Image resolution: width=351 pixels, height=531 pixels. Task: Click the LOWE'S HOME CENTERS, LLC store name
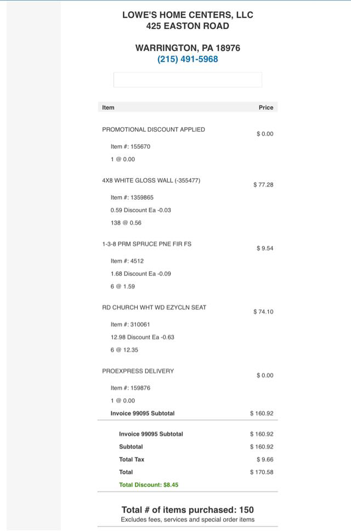click(x=188, y=15)
